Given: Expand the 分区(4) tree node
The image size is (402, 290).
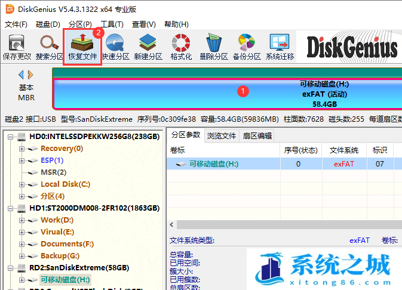Looking at the screenshot, I should point(22,196).
